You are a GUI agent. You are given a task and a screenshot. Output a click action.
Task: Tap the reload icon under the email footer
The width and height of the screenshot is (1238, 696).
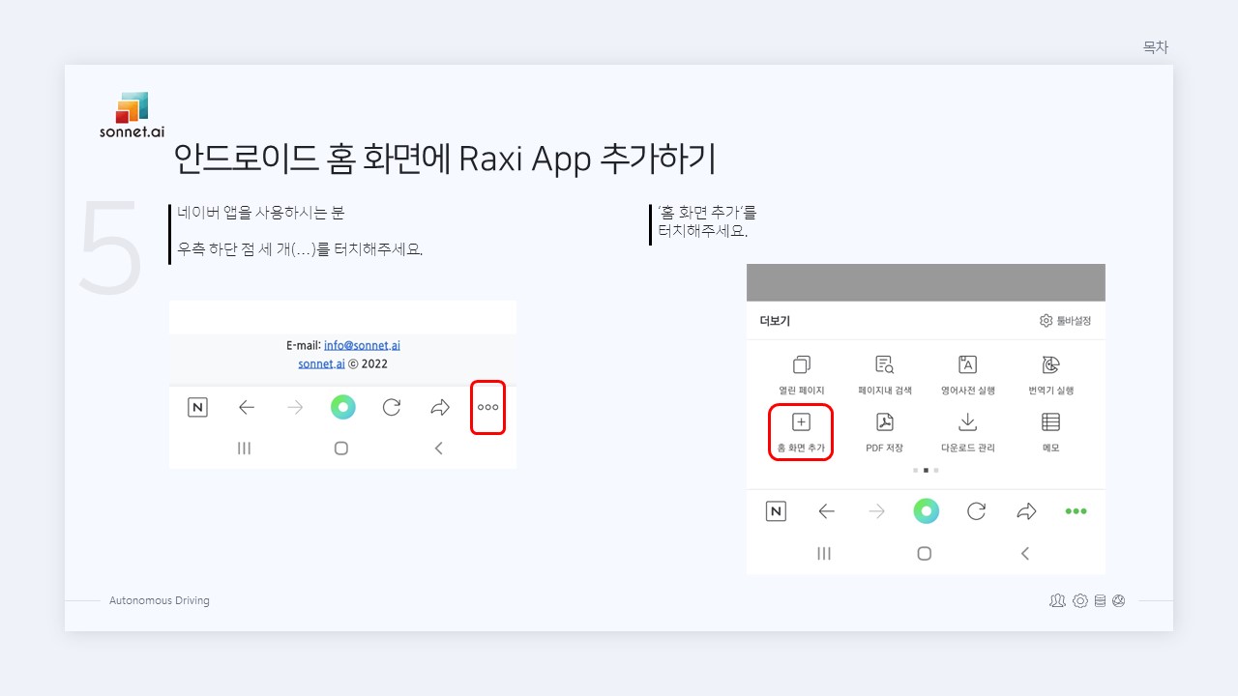[x=392, y=407]
